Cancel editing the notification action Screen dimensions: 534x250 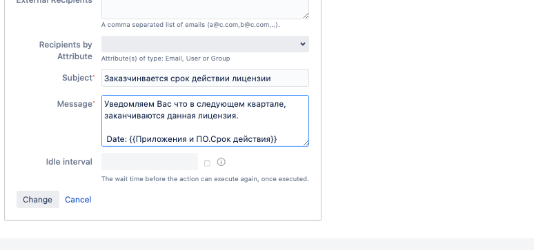coord(78,200)
